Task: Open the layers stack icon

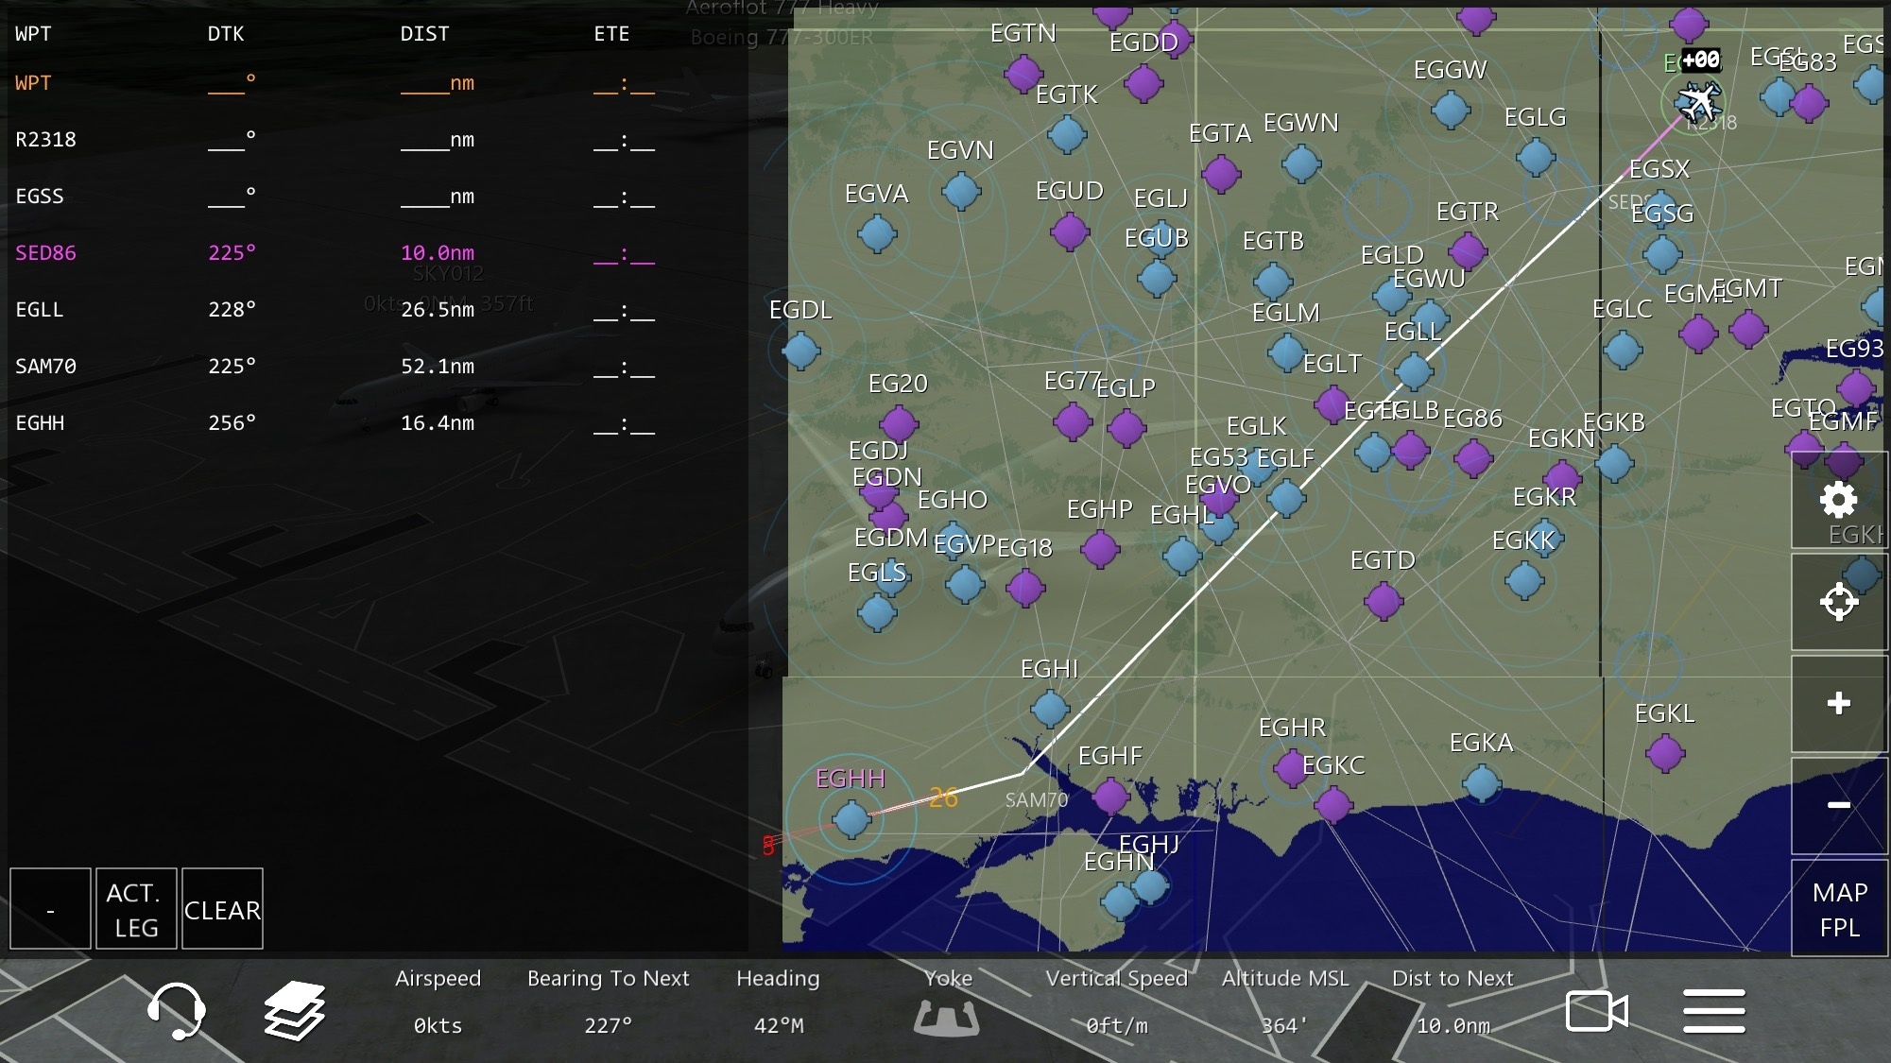Action: click(294, 1010)
